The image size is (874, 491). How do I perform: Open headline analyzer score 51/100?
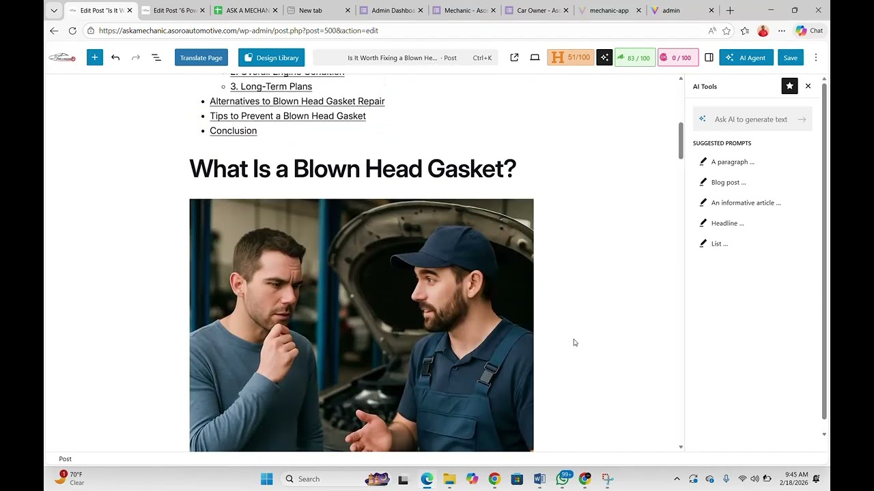[570, 58]
